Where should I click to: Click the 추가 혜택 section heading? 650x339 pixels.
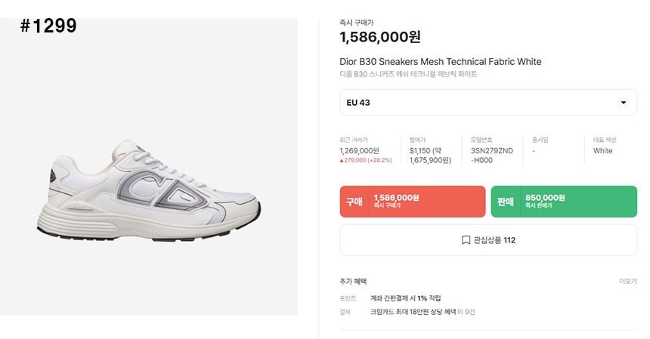tap(353, 281)
